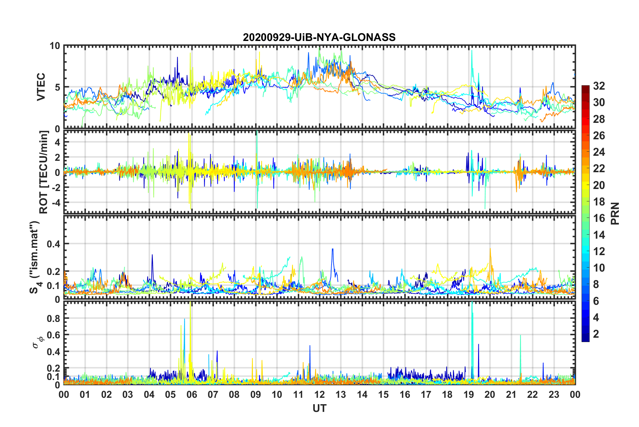Click colorbar tick value 20
The height and width of the screenshot is (427, 639).
[x=599, y=185]
